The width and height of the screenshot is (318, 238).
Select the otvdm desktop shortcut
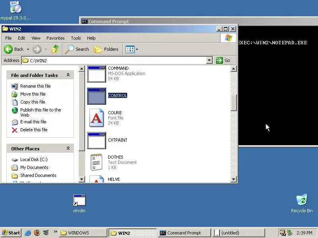point(79,203)
